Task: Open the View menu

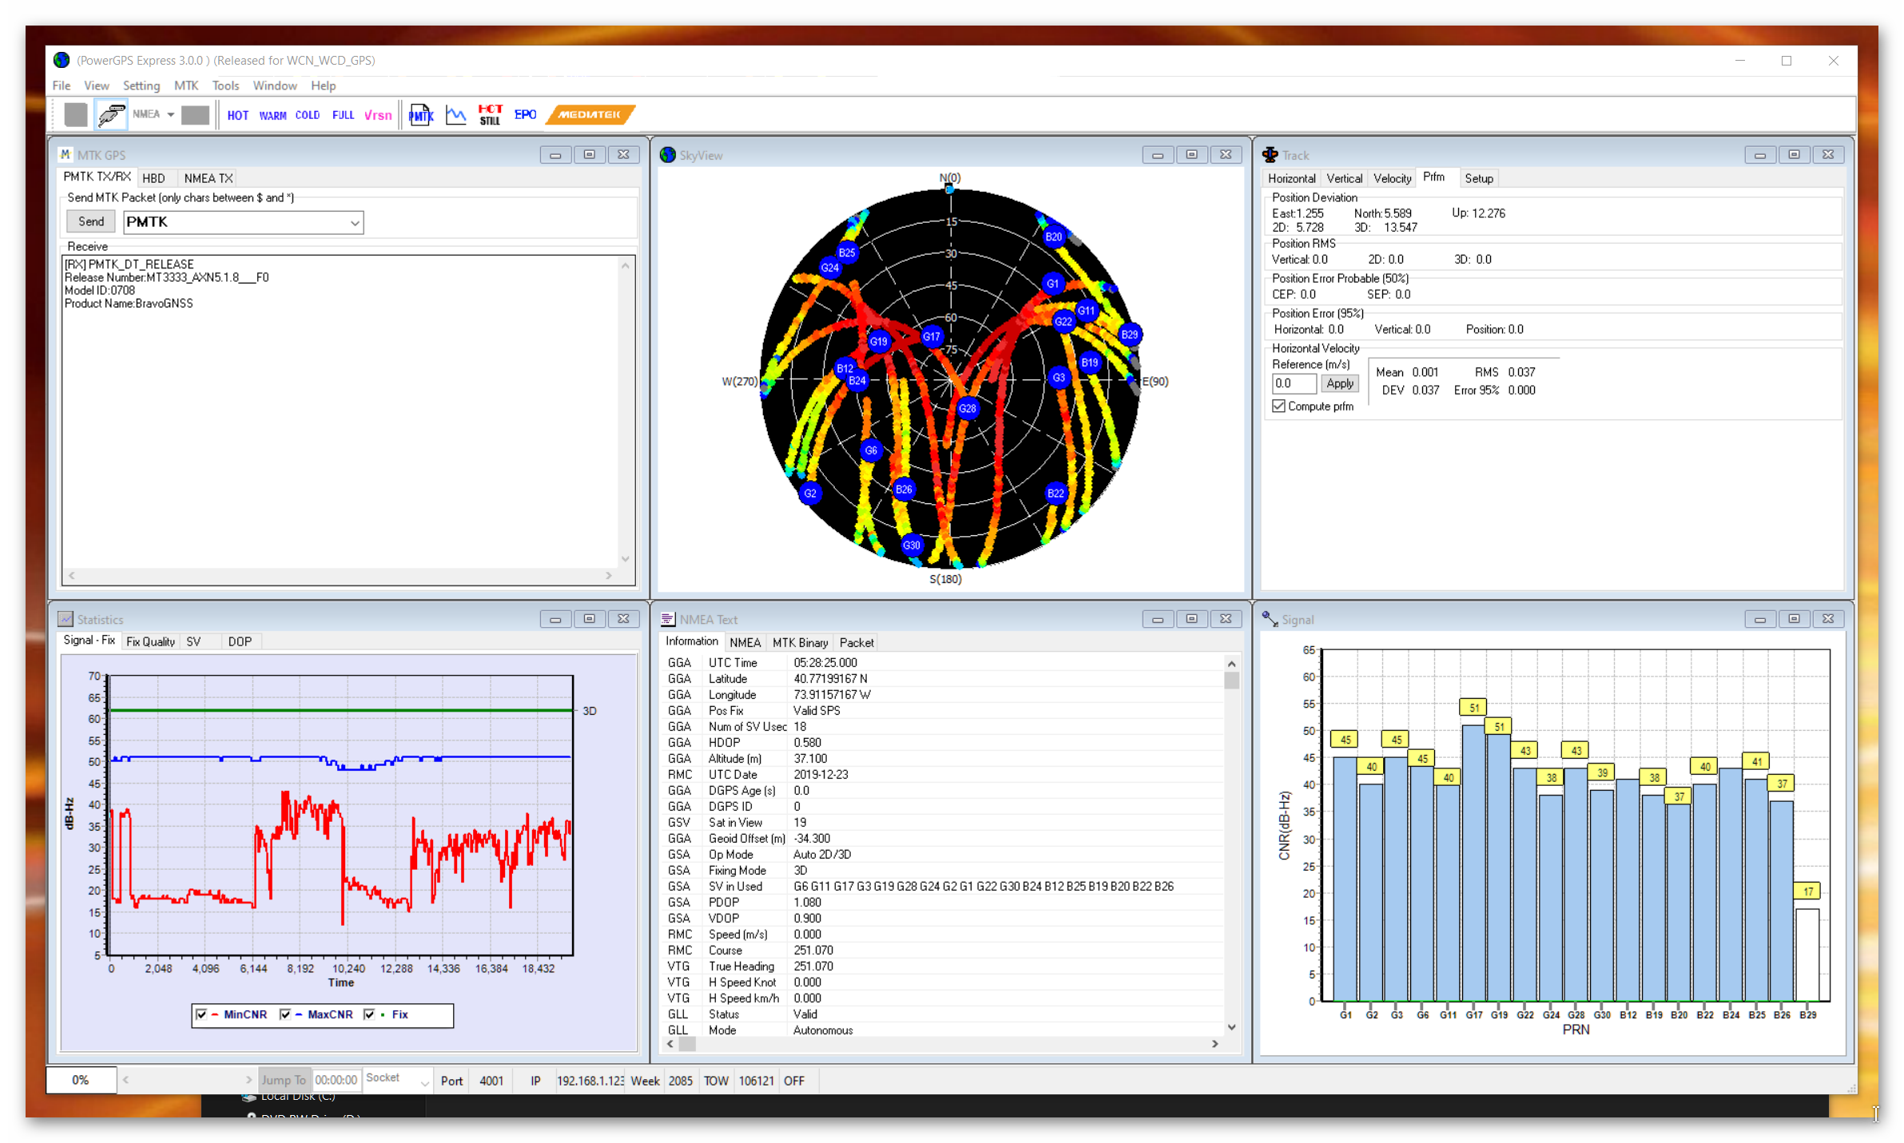Action: [97, 85]
